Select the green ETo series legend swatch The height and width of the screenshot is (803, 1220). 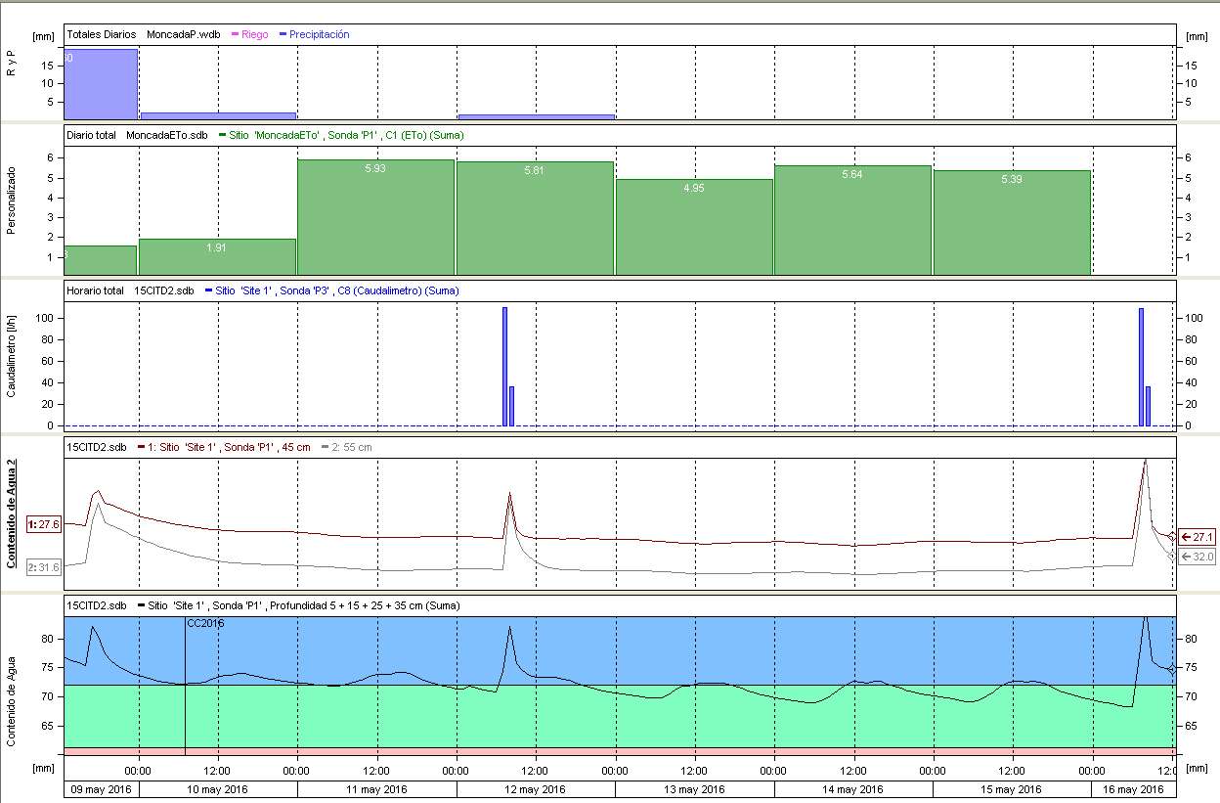[223, 135]
